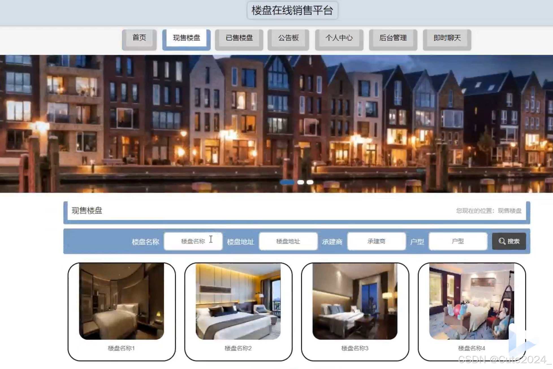Open 楼盘名称3 property thumbnail
Image resolution: width=553 pixels, height=369 pixels.
[x=355, y=301]
